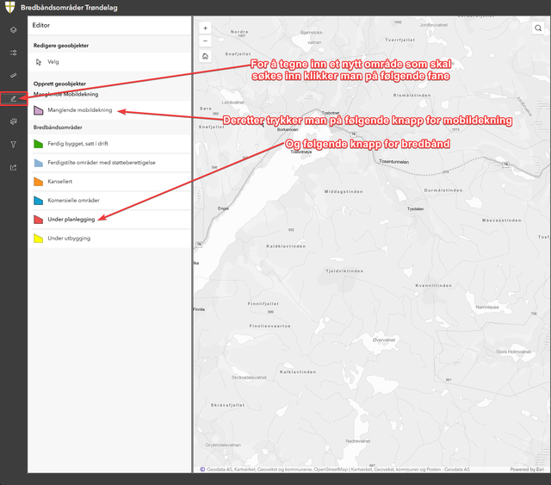Screen dimensions: 551x485
Task: Click the Durmålstinden map label
Action: pyautogui.click(x=443, y=190)
